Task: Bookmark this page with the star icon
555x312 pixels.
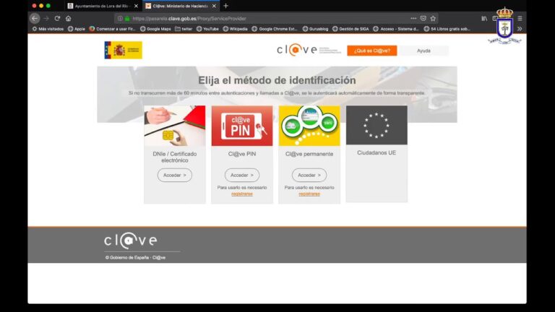Action: coord(433,18)
